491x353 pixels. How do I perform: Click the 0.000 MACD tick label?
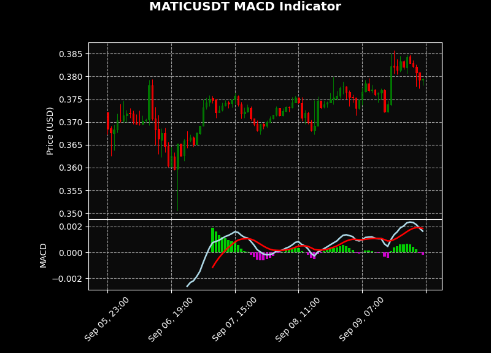(x=71, y=253)
